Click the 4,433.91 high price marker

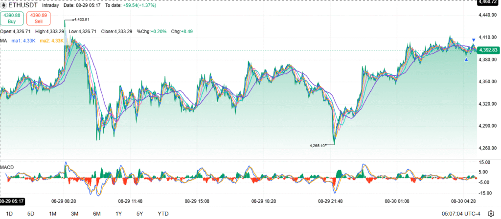81,20
